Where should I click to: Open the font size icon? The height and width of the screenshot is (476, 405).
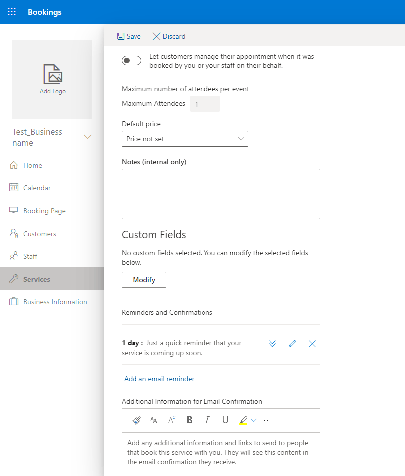click(x=154, y=420)
